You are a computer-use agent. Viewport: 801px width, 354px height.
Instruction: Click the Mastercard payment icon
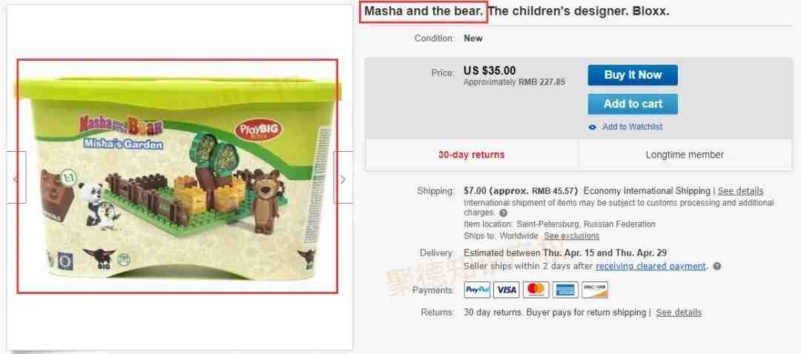536,290
